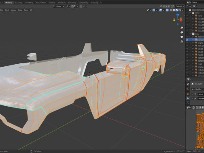Image resolution: width=204 pixels, height=153 pixels.
Task: Expand the engine object row
Action: [193, 43]
